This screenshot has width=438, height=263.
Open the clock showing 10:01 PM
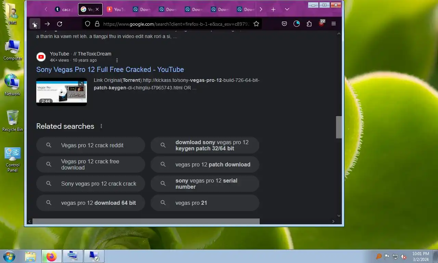coord(421,256)
